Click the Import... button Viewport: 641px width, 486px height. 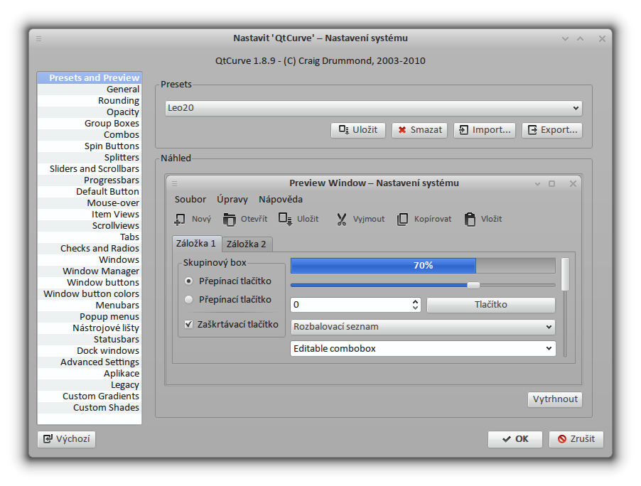pyautogui.click(x=485, y=130)
